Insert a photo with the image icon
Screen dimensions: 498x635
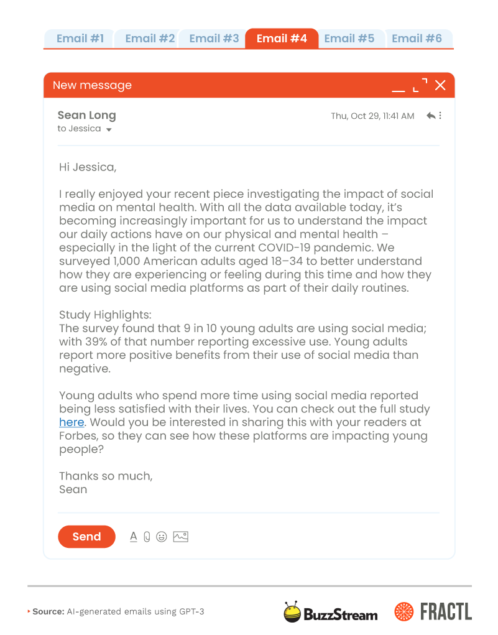click(180, 536)
